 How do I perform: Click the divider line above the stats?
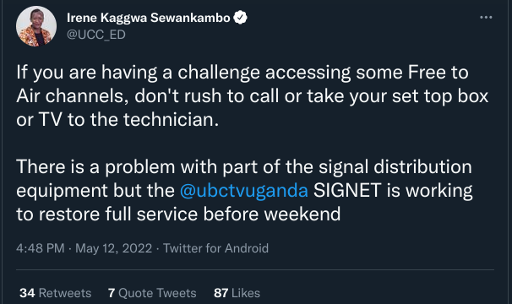pyautogui.click(x=255, y=269)
